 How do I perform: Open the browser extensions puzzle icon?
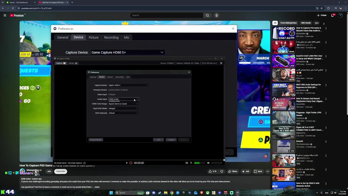328,8
